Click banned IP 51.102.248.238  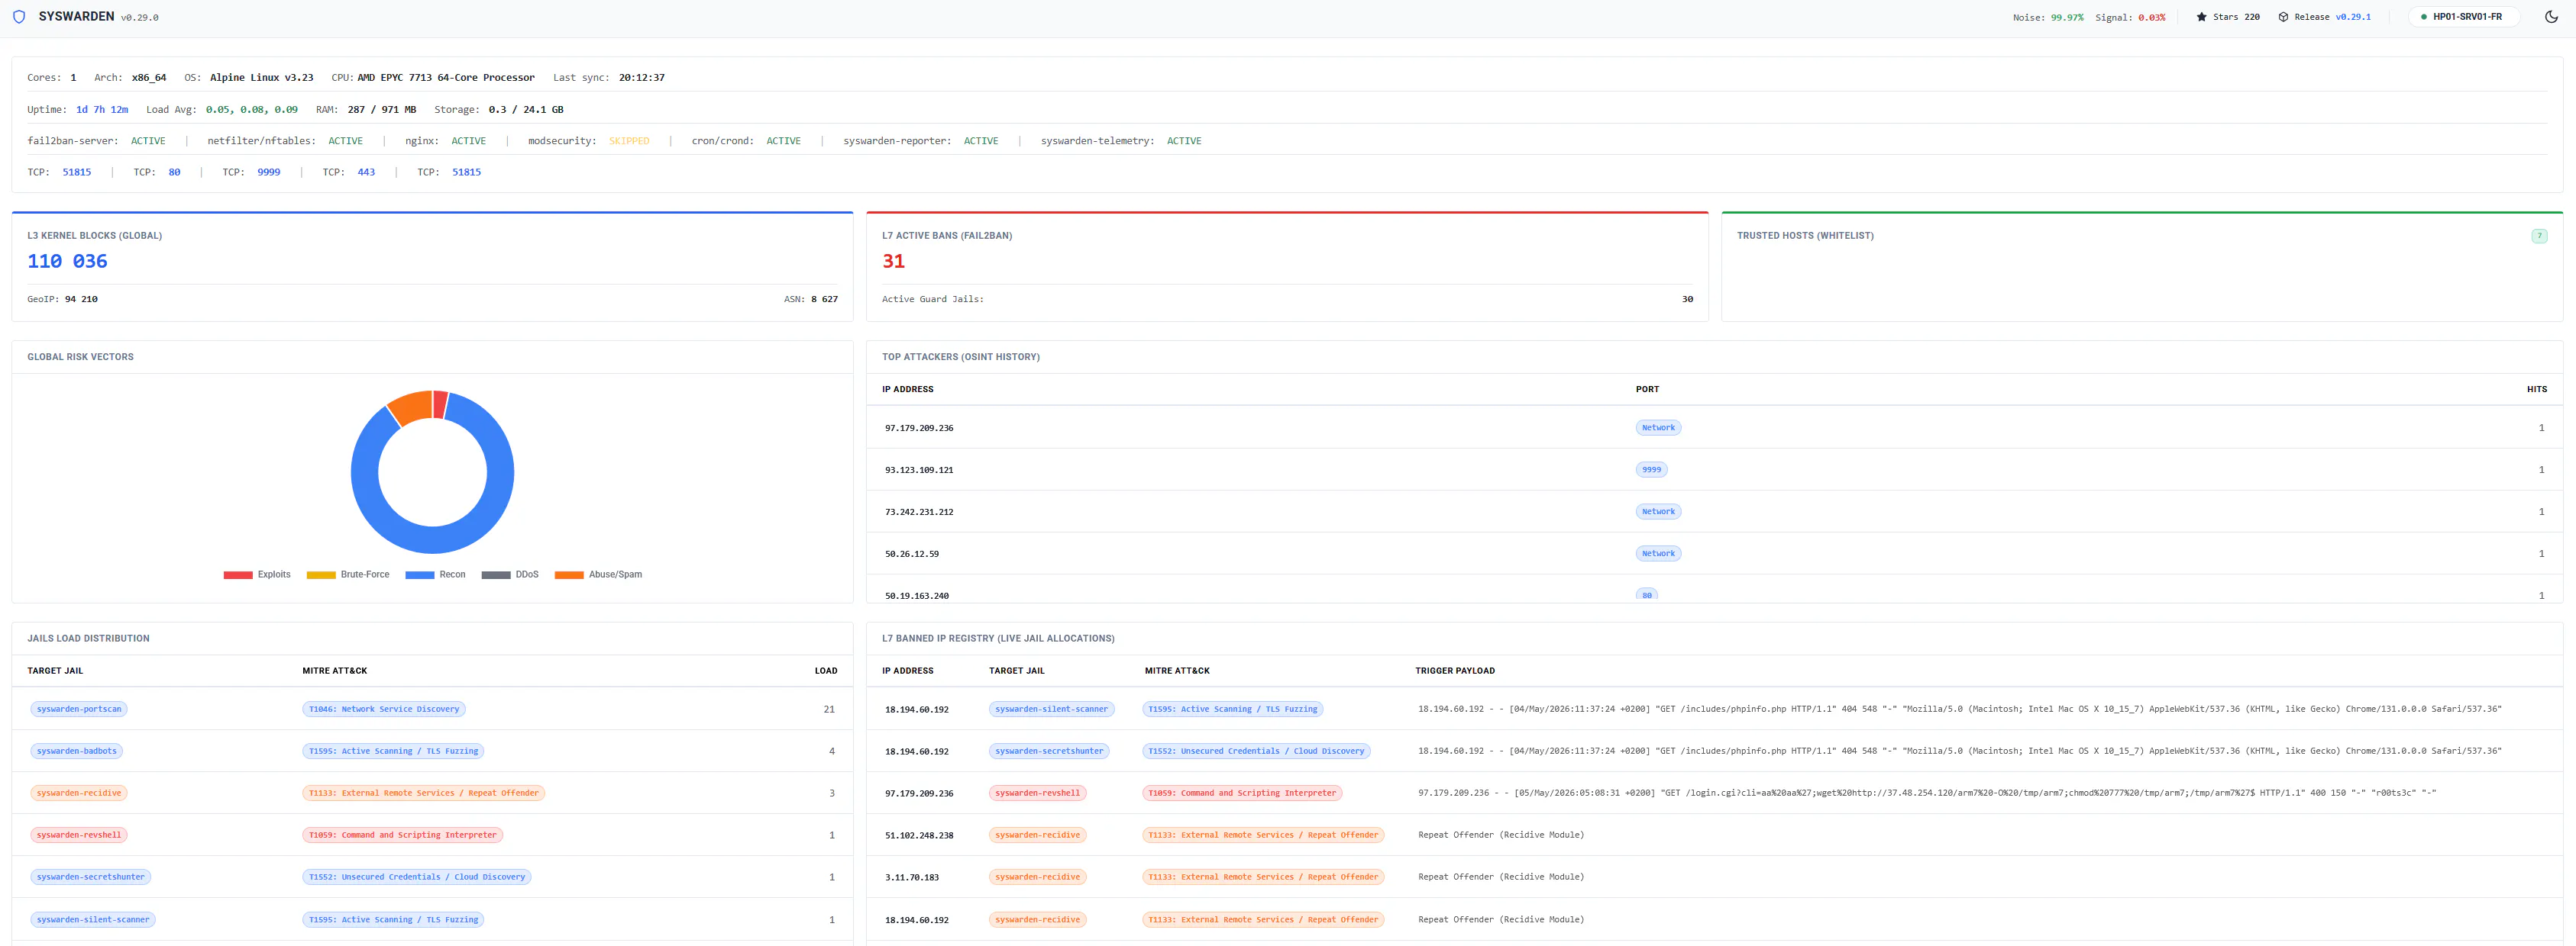click(x=919, y=836)
